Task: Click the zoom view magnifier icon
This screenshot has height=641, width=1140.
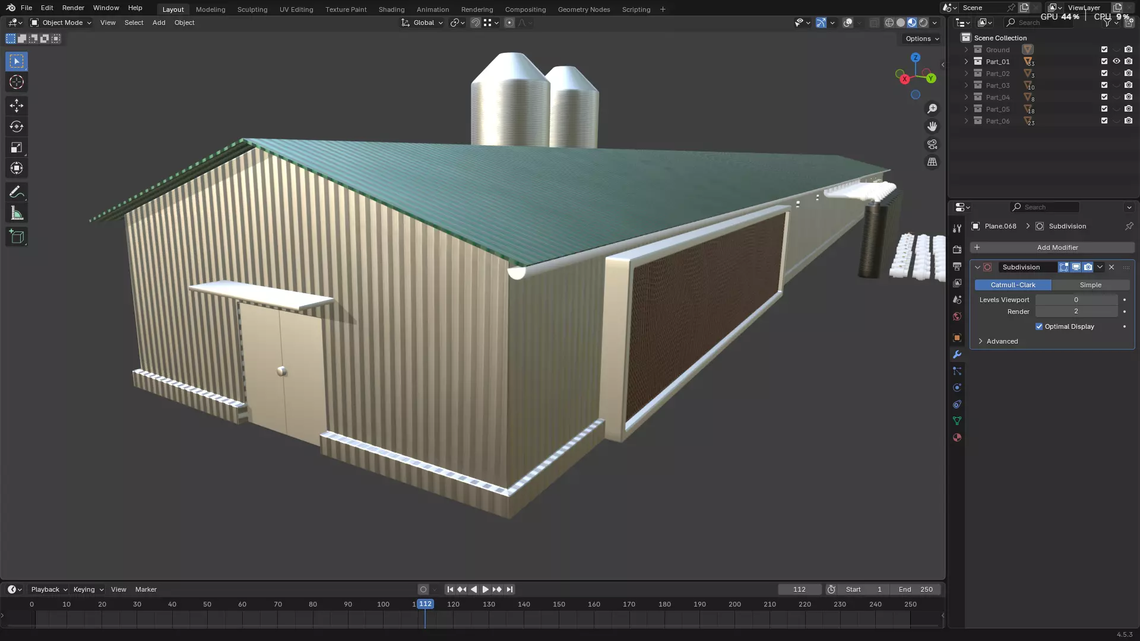Action: 932,109
